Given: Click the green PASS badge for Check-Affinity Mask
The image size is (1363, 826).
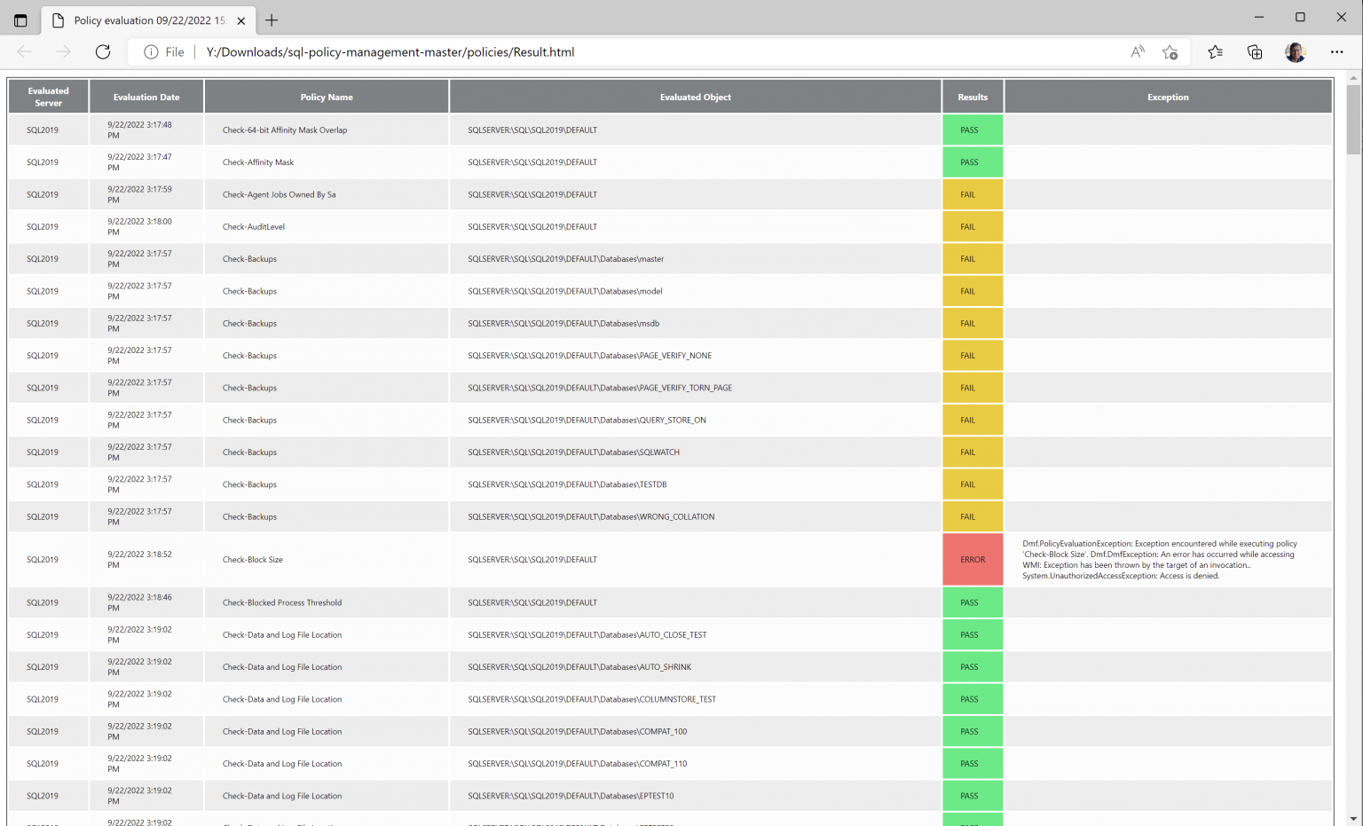Looking at the screenshot, I should (973, 161).
